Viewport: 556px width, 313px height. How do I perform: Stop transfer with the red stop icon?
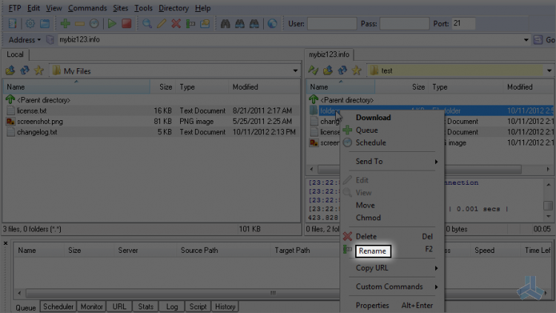click(x=127, y=24)
